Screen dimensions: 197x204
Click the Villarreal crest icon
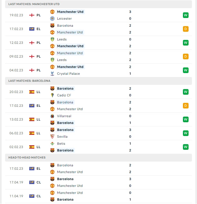coord(52,116)
